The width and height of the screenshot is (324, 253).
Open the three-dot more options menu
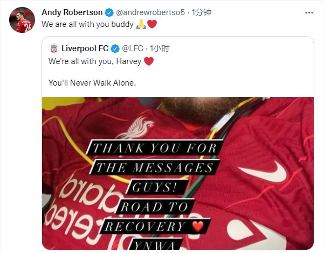coord(309,13)
